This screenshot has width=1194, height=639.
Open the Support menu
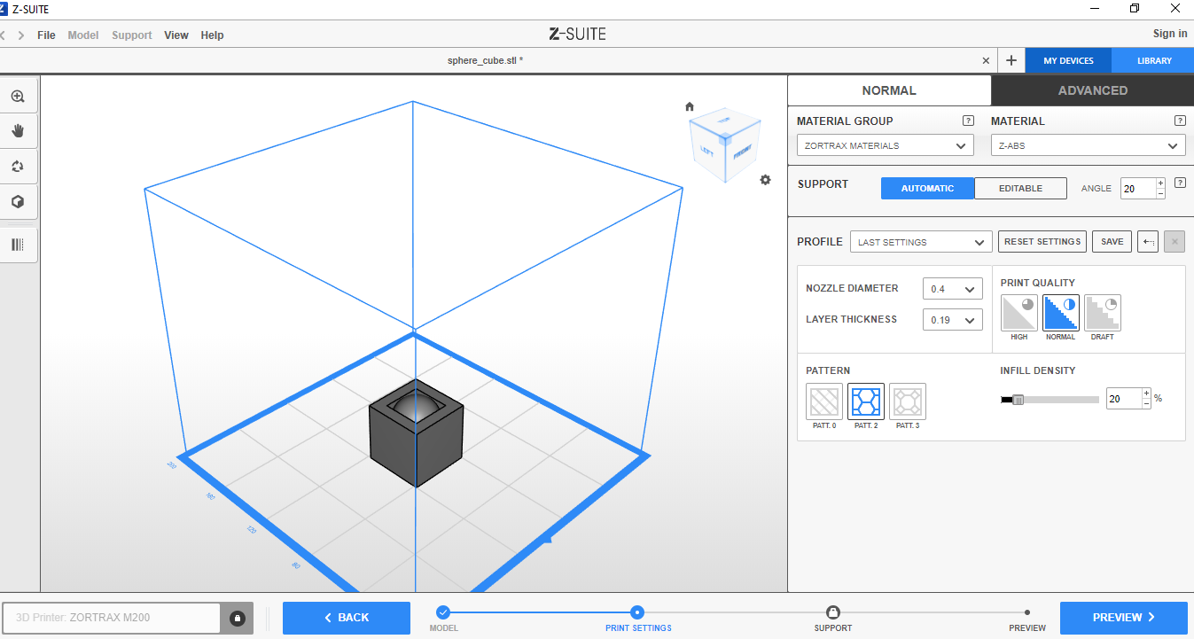(x=132, y=35)
